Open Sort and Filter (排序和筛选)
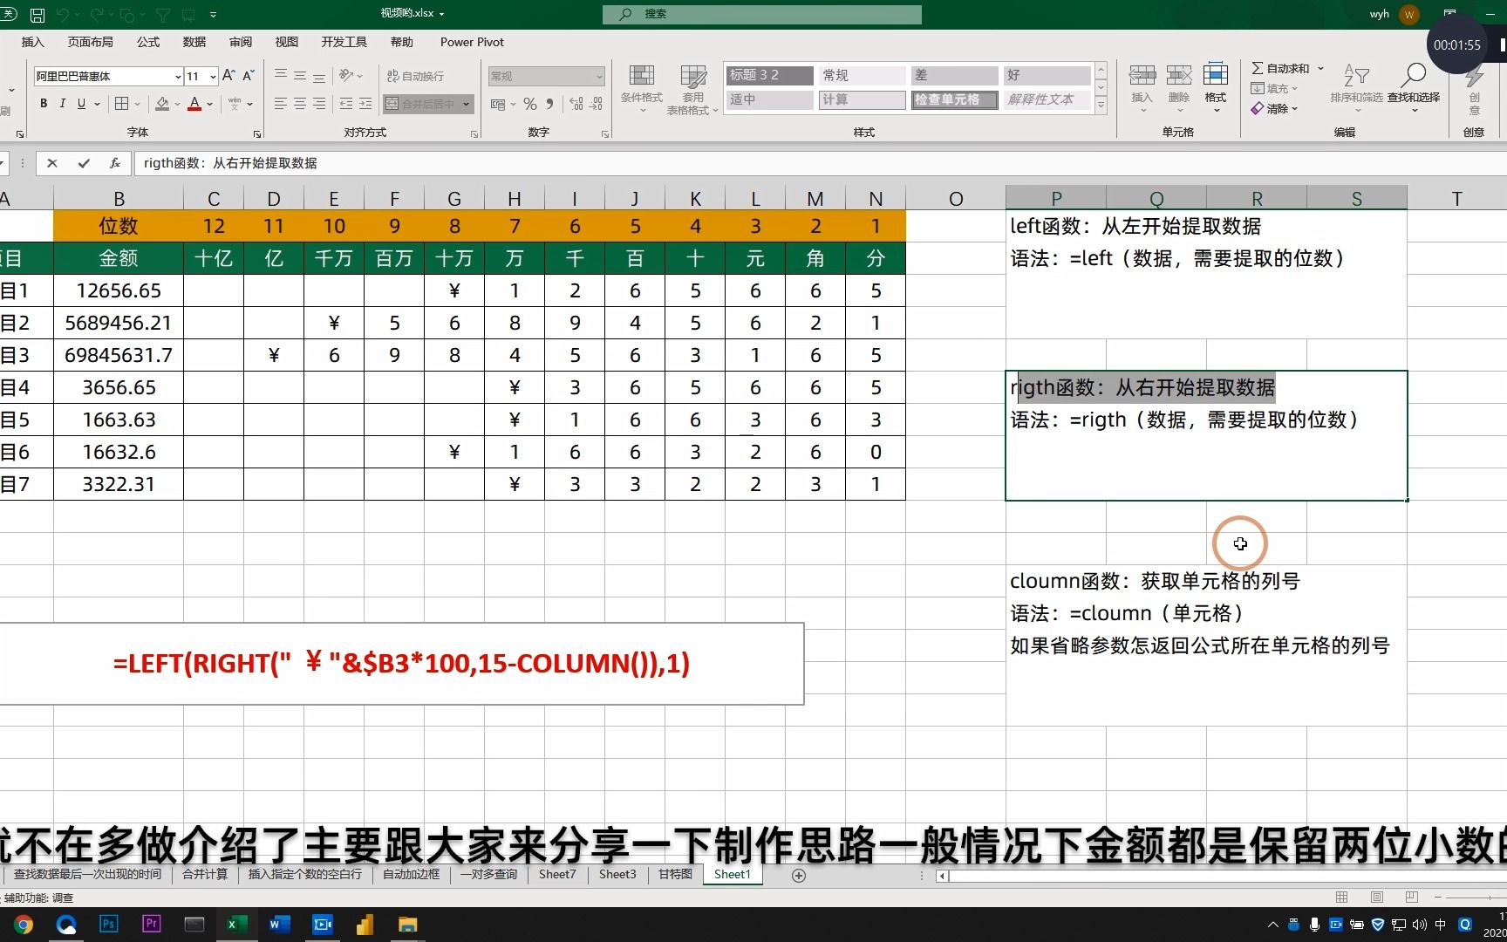Viewport: 1507px width, 942px height. coord(1356,88)
